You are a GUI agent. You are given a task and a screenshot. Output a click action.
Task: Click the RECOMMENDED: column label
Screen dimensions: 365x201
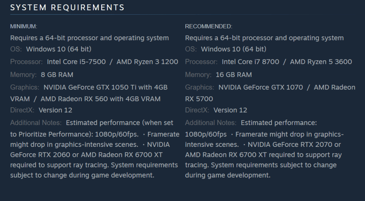209,26
